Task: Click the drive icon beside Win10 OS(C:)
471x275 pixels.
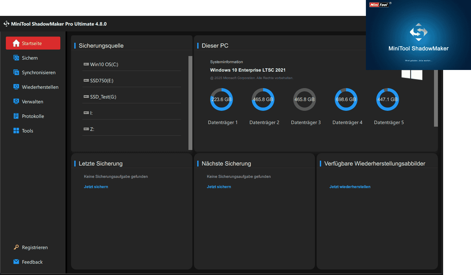Action: point(86,64)
